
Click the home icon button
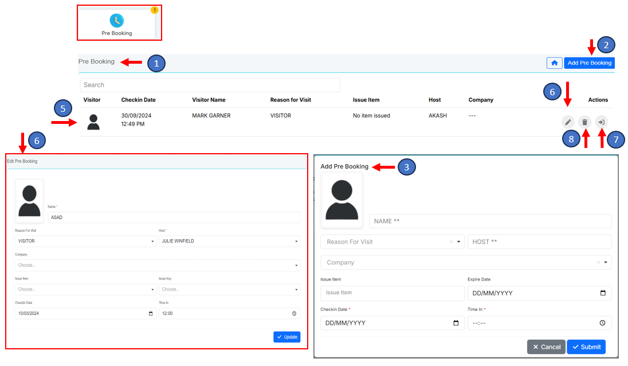coord(554,63)
